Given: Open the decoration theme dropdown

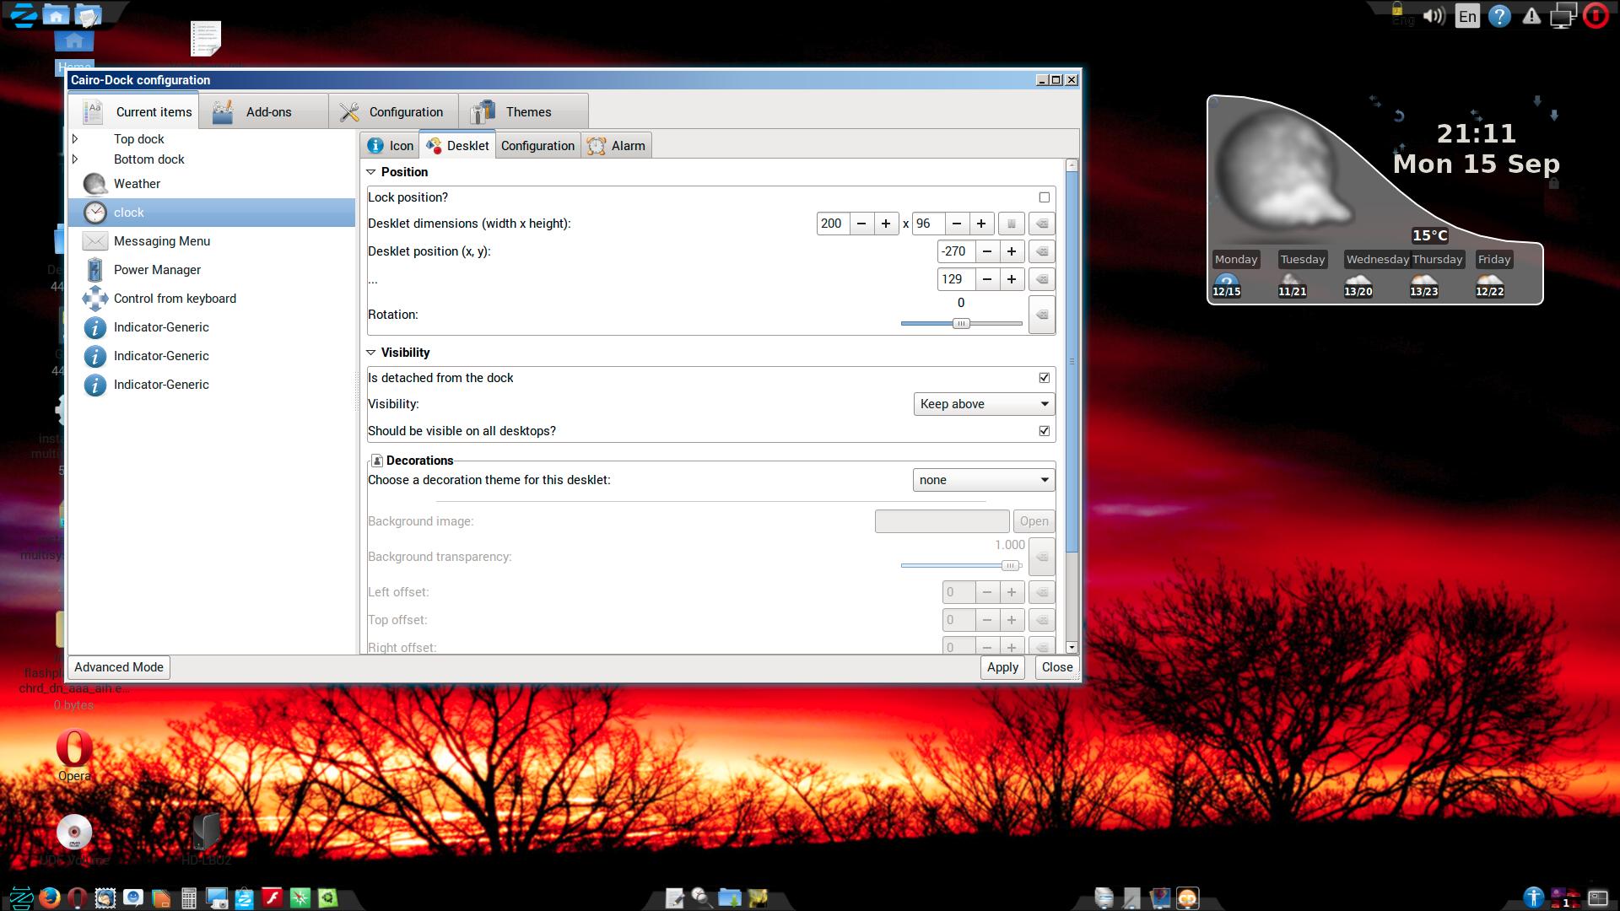Looking at the screenshot, I should pyautogui.click(x=984, y=480).
